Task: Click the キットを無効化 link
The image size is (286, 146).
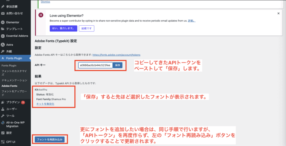Action: [45, 104]
